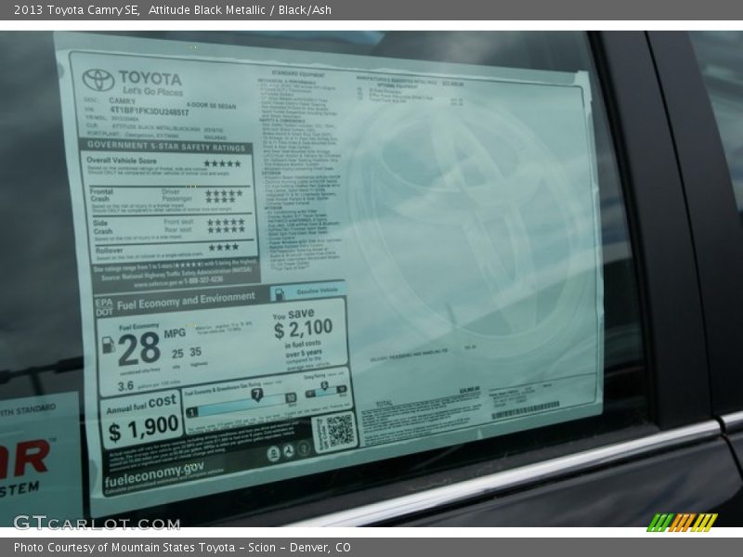Click the barcode at the sticker's bottom right
This screenshot has height=557, width=743.
click(x=526, y=410)
